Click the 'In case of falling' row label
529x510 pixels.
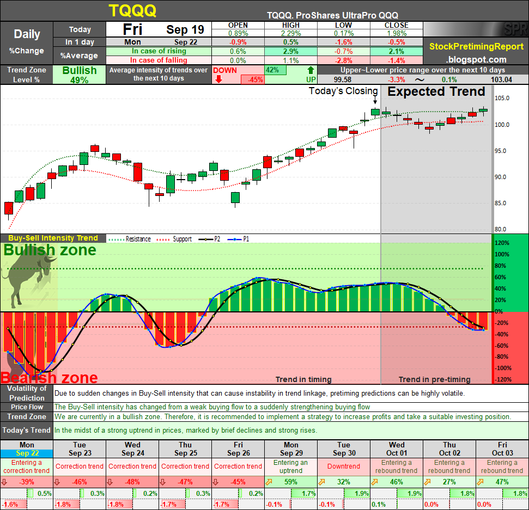click(159, 60)
